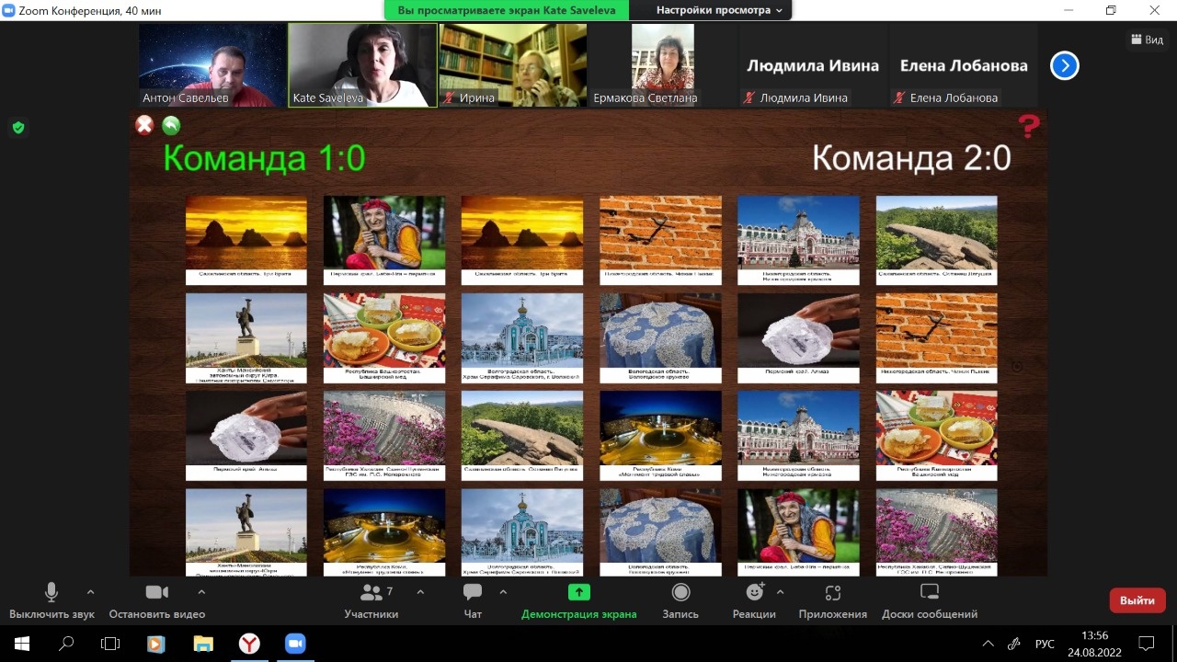Pick the diamond card in third row
The height and width of the screenshot is (662, 1177).
[x=246, y=436]
